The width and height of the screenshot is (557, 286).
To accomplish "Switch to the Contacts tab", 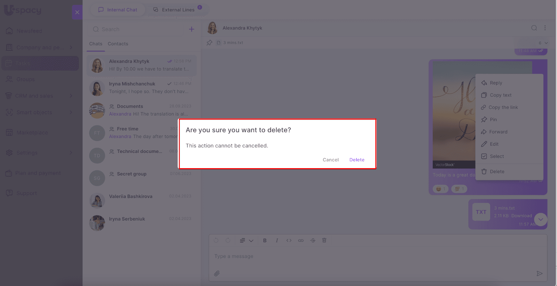I will [x=118, y=44].
